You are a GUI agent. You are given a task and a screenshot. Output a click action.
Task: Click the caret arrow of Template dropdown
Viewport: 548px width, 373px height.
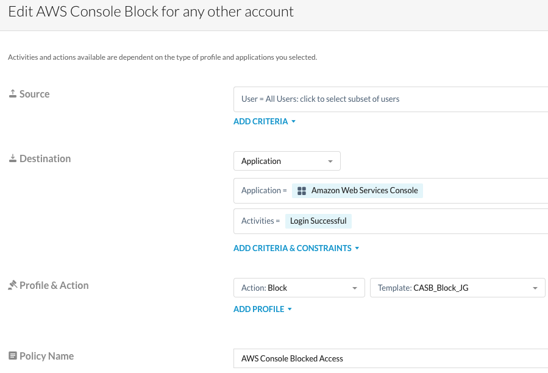click(535, 288)
